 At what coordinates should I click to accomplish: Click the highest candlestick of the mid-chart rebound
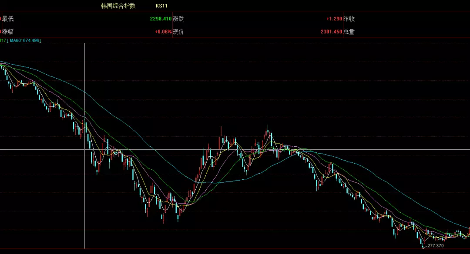pyautogui.click(x=268, y=130)
